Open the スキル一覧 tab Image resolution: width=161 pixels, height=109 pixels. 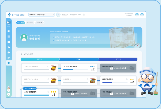point(39,23)
